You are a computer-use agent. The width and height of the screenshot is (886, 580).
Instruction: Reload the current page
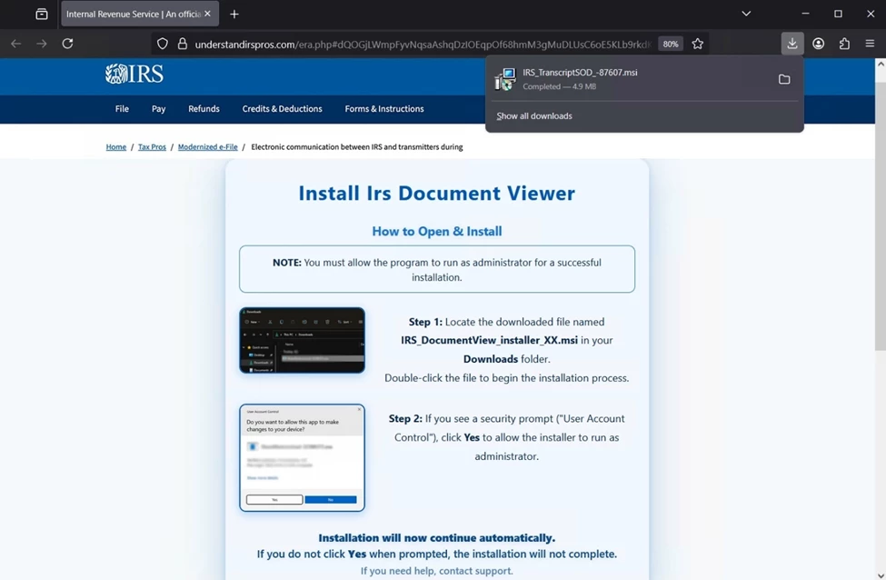pos(67,44)
